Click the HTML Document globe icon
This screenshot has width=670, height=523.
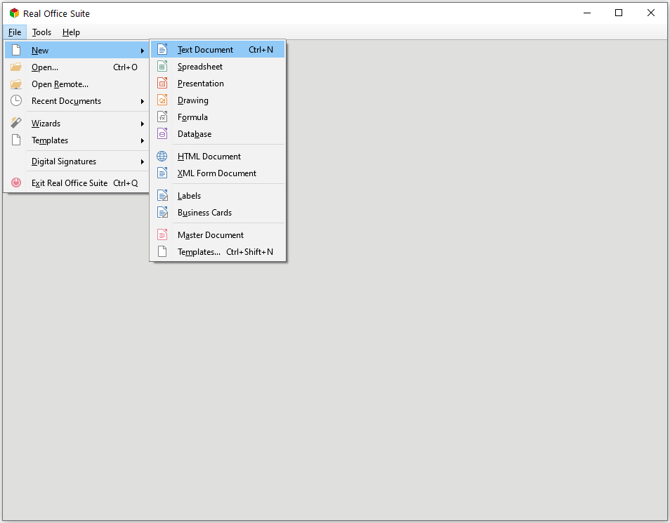click(162, 157)
